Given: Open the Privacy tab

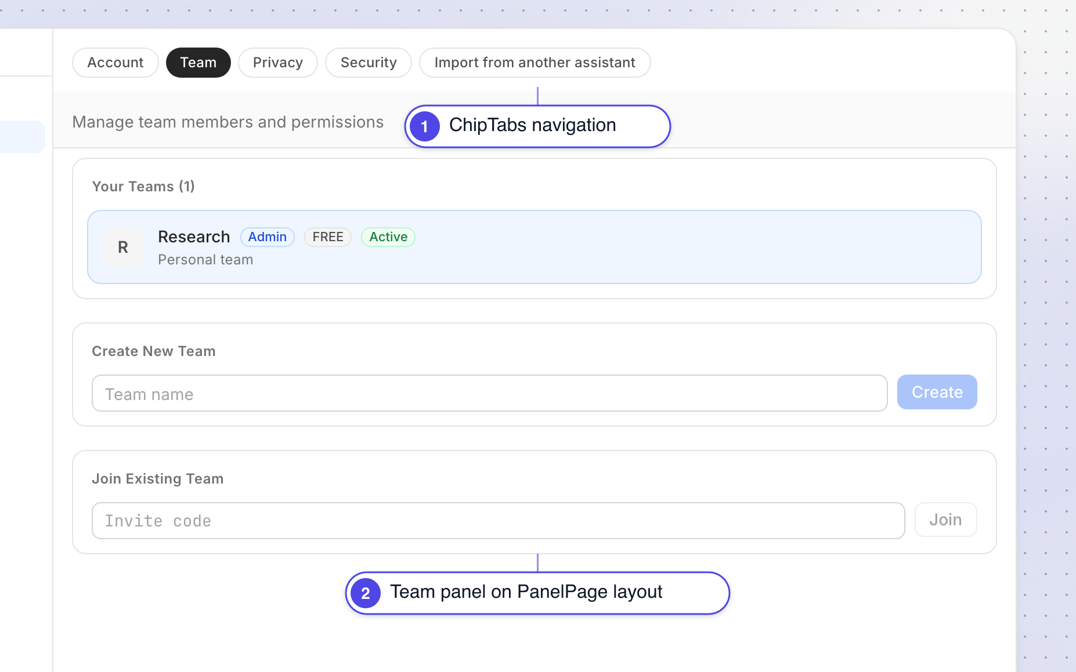Looking at the screenshot, I should (x=278, y=63).
